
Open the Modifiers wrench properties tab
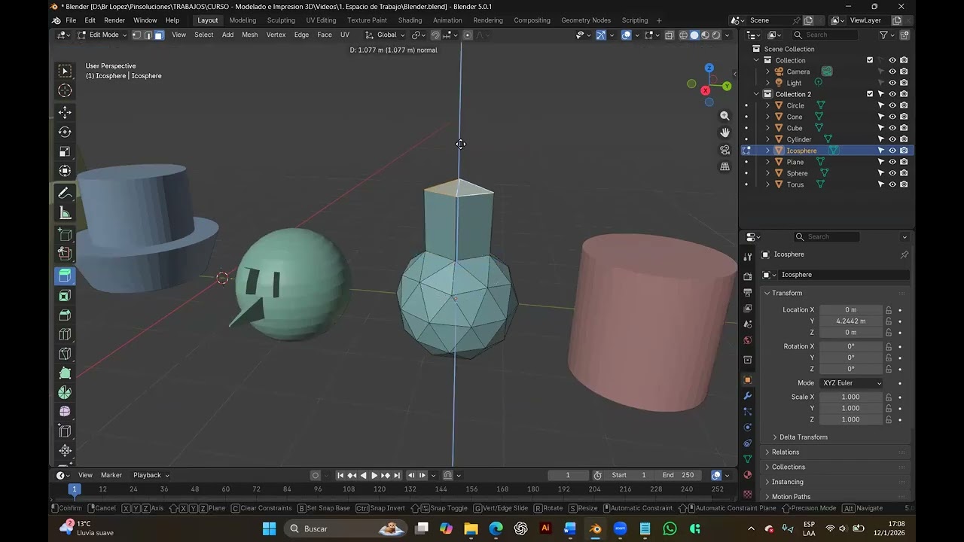[747, 396]
